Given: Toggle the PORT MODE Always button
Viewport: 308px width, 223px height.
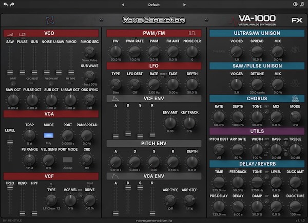Looking at the screenshot, I should [x=68, y=160].
